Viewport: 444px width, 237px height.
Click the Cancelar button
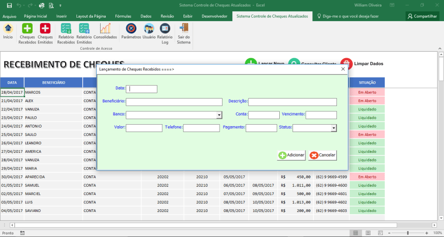click(x=323, y=155)
